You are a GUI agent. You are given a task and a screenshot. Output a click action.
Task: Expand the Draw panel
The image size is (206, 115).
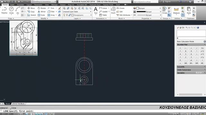point(11,19)
